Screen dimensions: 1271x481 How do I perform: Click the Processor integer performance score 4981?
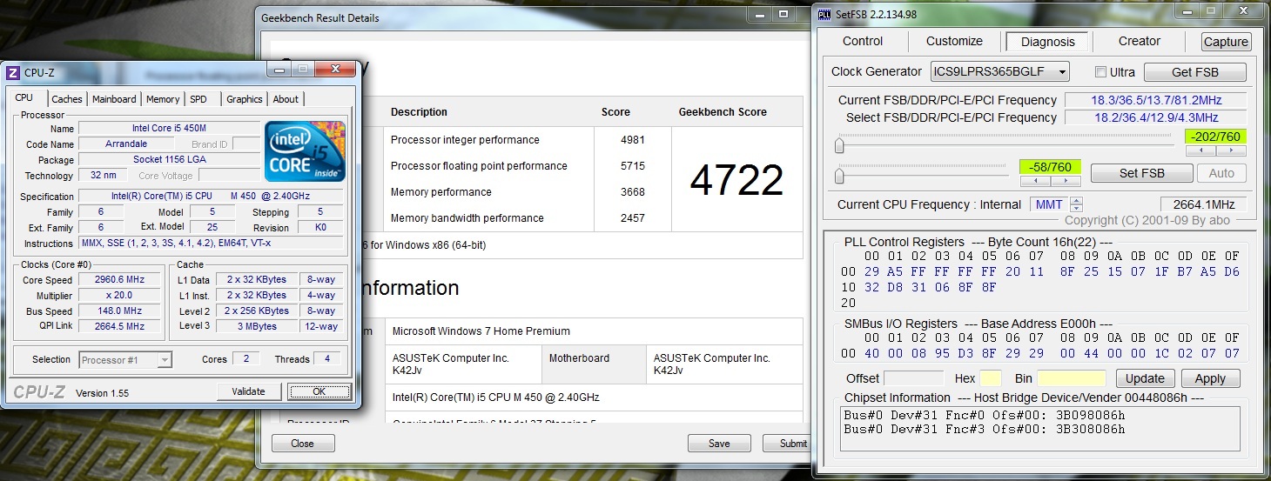point(632,140)
